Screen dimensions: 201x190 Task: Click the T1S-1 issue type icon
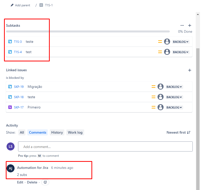[x=41, y=5]
